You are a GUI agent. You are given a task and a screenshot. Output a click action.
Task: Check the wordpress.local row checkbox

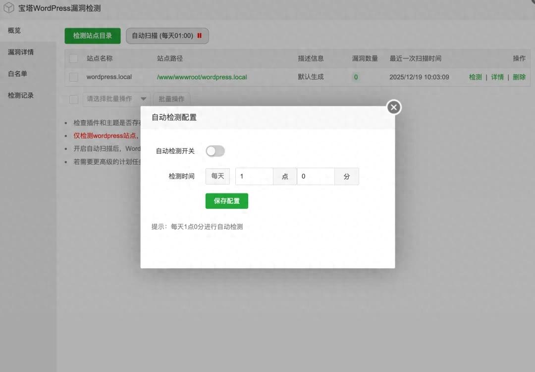73,77
